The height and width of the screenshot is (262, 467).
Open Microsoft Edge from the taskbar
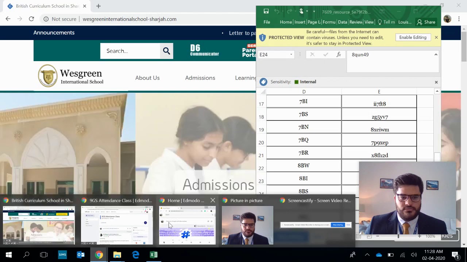pyautogui.click(x=135, y=255)
